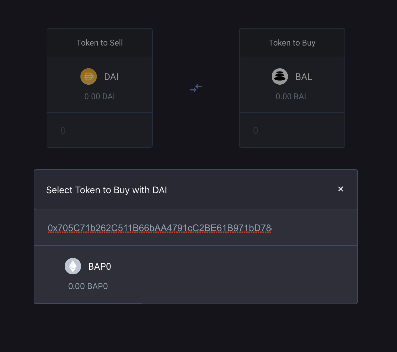Click the Select Token to Buy title
This screenshot has height=352, width=397.
pyautogui.click(x=107, y=190)
